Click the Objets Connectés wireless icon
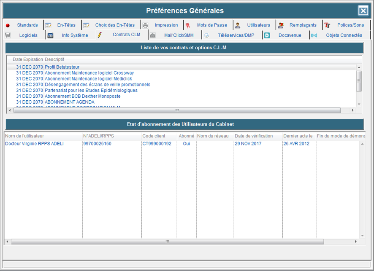374x271 pixels. pos(314,35)
